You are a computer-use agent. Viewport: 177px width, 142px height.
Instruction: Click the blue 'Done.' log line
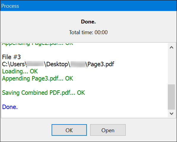coord(10,107)
